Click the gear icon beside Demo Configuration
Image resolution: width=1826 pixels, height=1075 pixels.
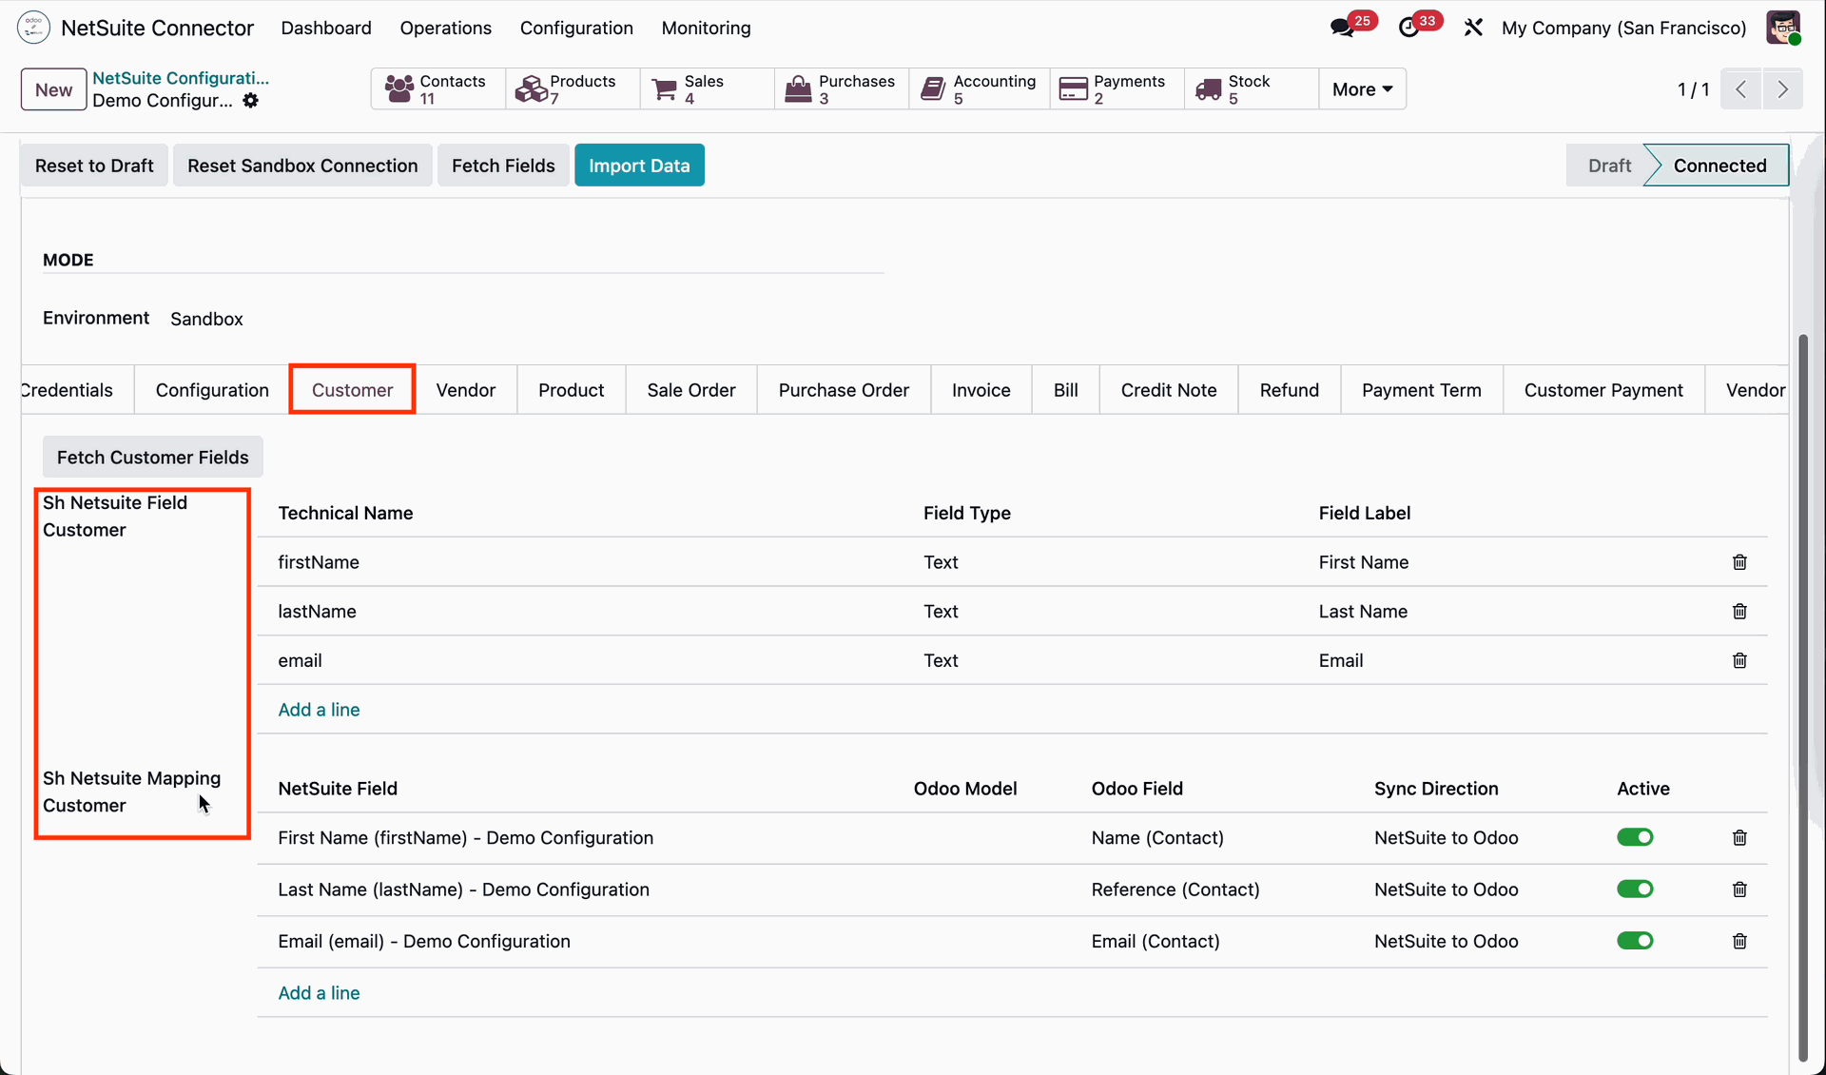coord(250,101)
